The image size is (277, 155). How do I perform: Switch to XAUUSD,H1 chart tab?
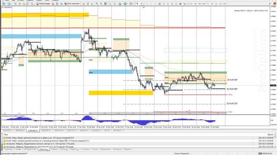pyautogui.click(x=96, y=130)
